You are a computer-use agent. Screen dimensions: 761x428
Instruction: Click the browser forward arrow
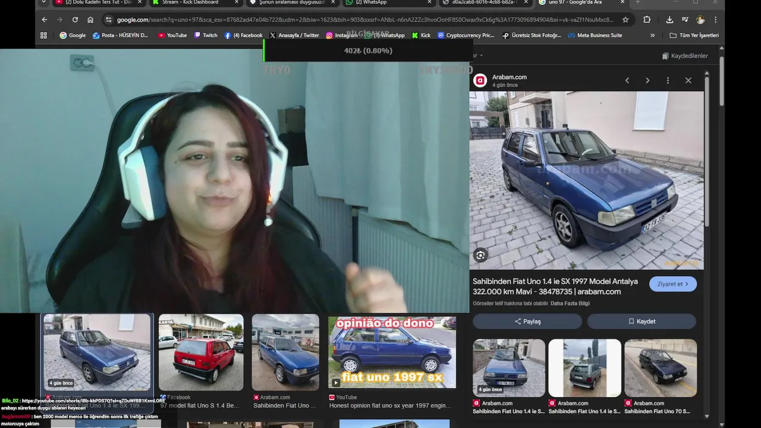(59, 20)
